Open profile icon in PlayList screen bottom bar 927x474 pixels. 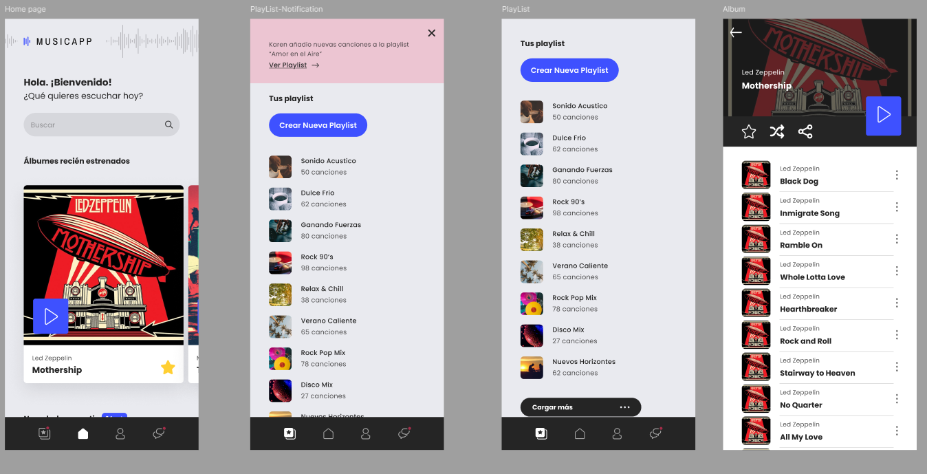[x=617, y=433]
